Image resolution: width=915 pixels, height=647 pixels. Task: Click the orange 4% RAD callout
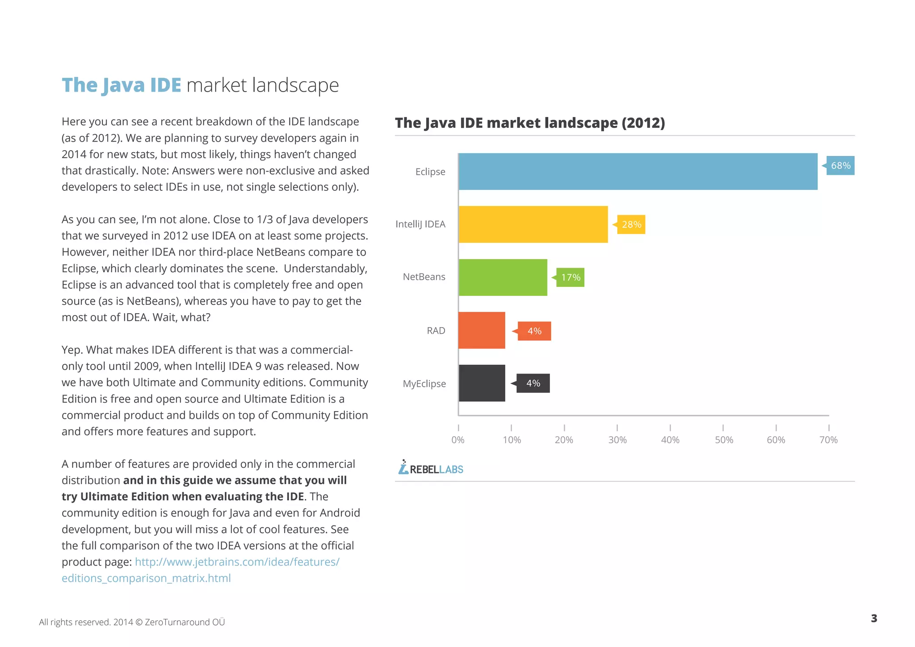pyautogui.click(x=534, y=331)
